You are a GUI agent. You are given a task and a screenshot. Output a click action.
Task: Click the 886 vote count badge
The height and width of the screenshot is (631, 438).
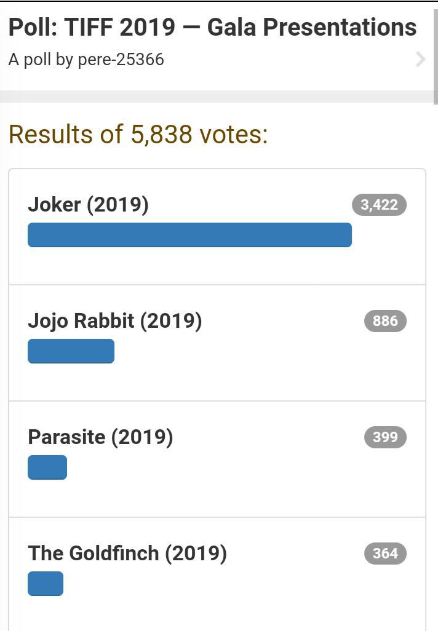(x=385, y=321)
